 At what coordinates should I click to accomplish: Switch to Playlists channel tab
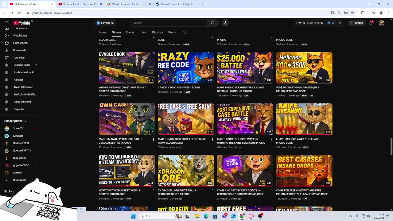pos(158,32)
